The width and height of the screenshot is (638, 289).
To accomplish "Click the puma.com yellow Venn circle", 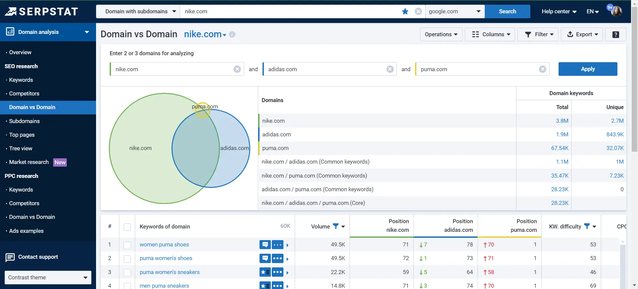I will 202,110.
